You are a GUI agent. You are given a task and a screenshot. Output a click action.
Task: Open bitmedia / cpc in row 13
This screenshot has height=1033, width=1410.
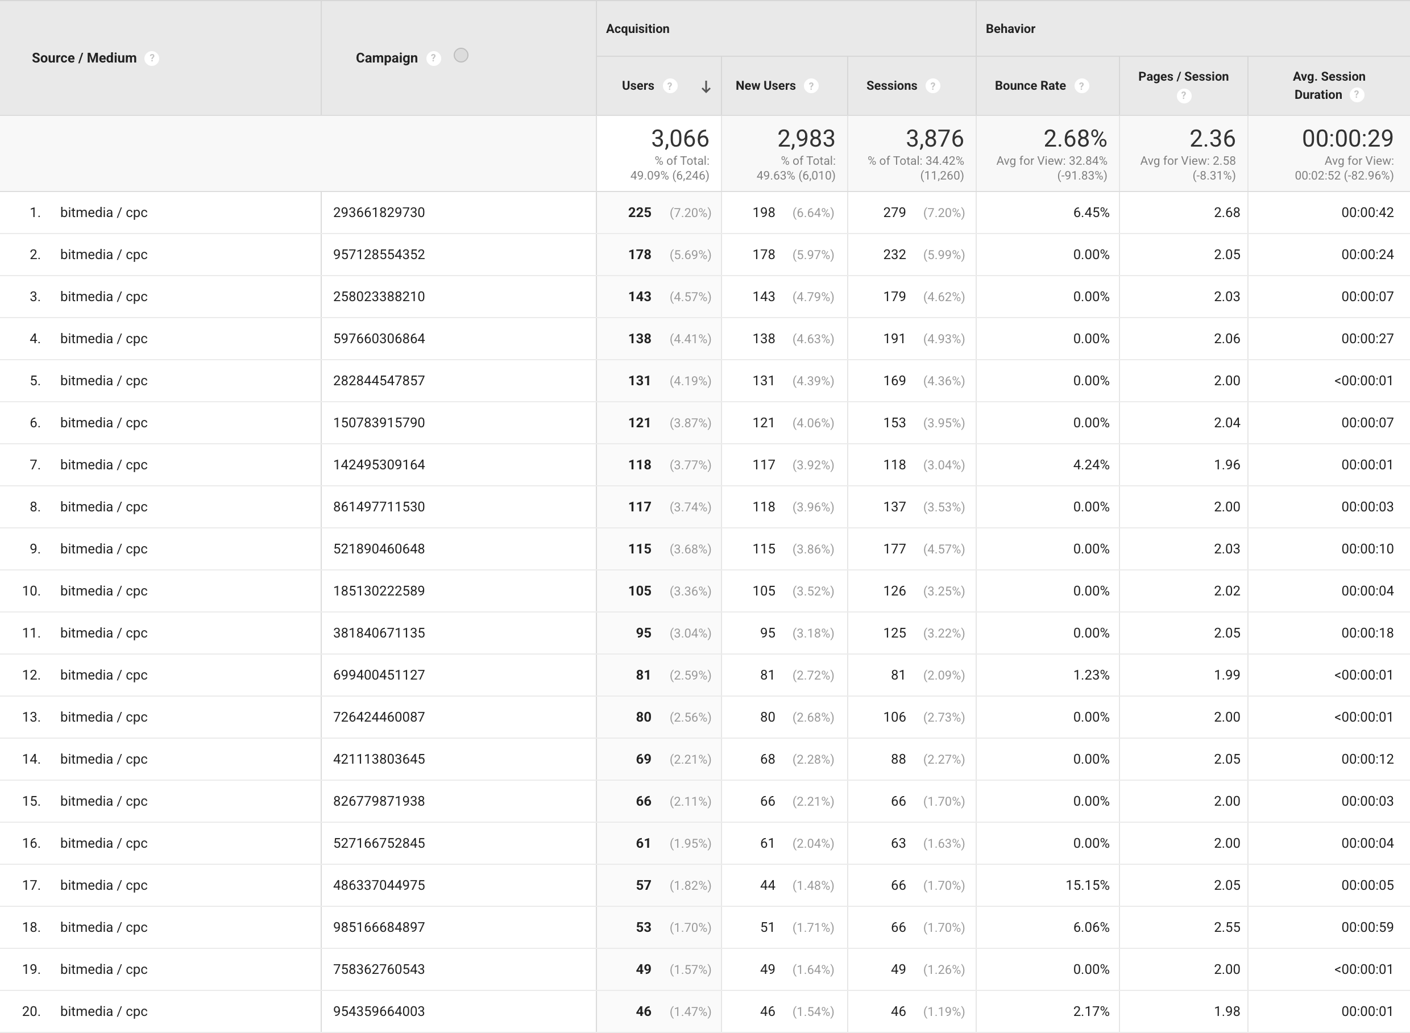click(104, 717)
